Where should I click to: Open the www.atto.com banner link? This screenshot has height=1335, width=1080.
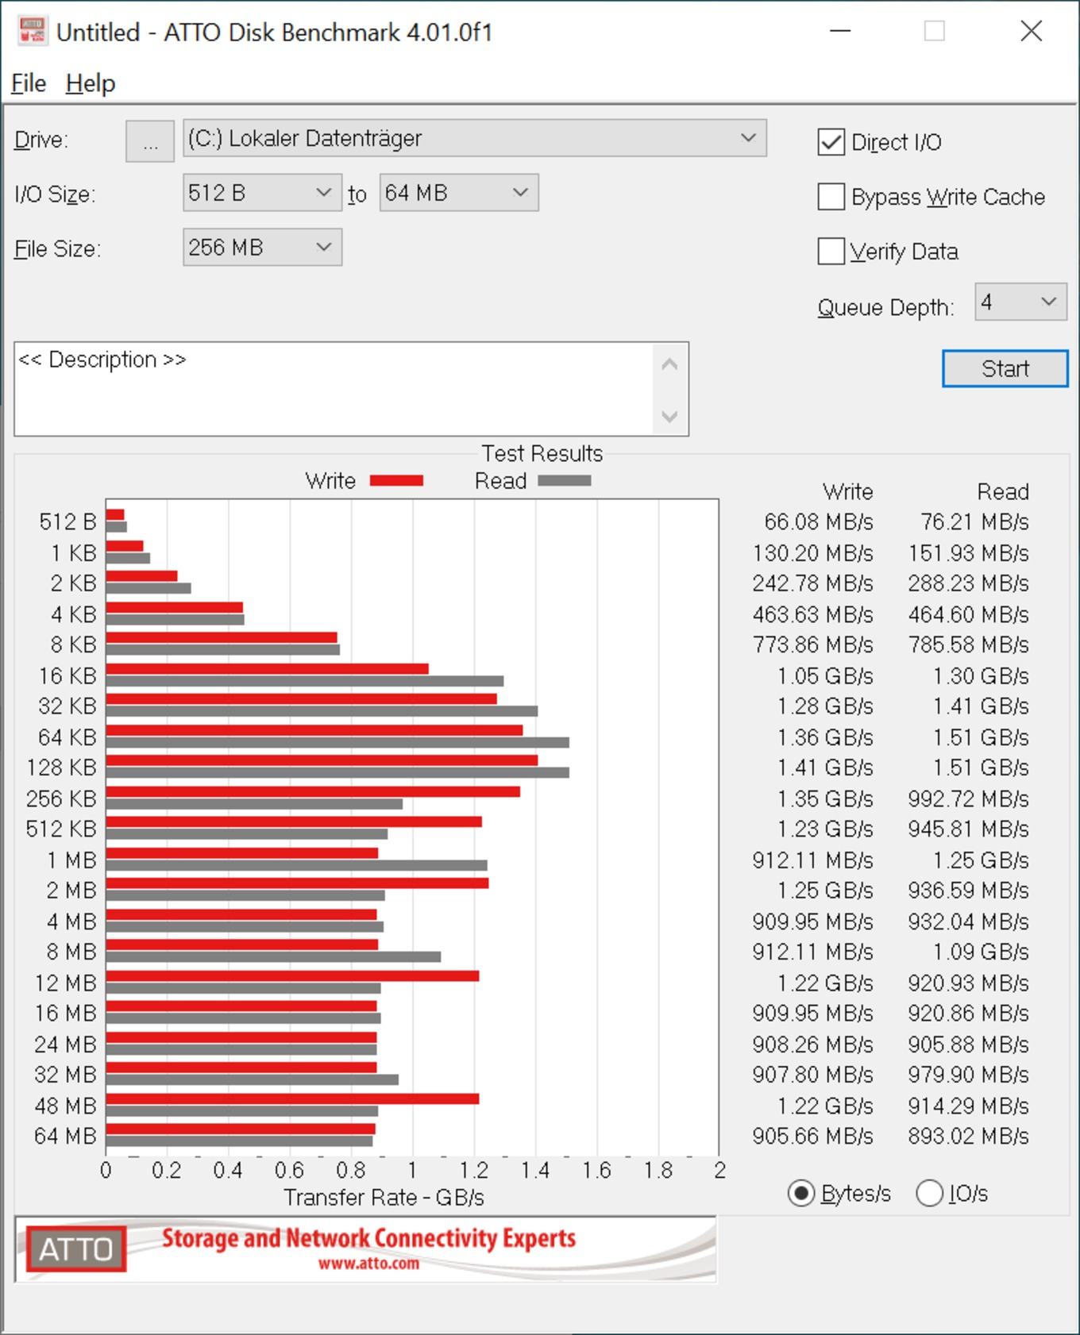point(368,1264)
